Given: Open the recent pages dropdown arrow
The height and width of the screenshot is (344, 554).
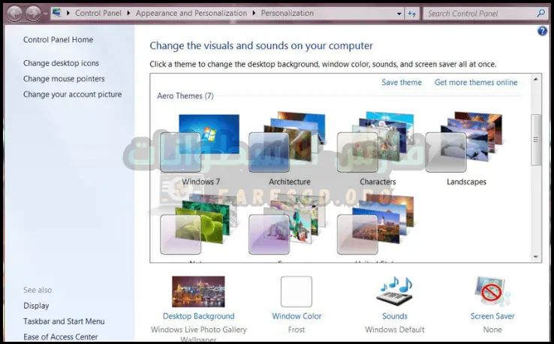Looking at the screenshot, I should tap(46, 14).
